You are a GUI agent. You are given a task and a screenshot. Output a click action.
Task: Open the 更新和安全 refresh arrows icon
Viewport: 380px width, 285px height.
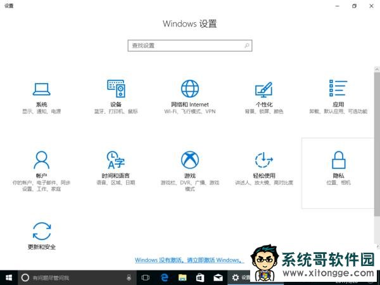click(x=42, y=231)
